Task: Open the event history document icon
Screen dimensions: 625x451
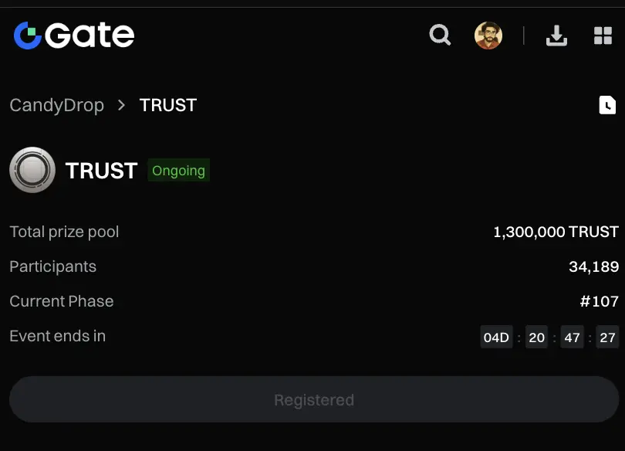Action: (x=607, y=106)
